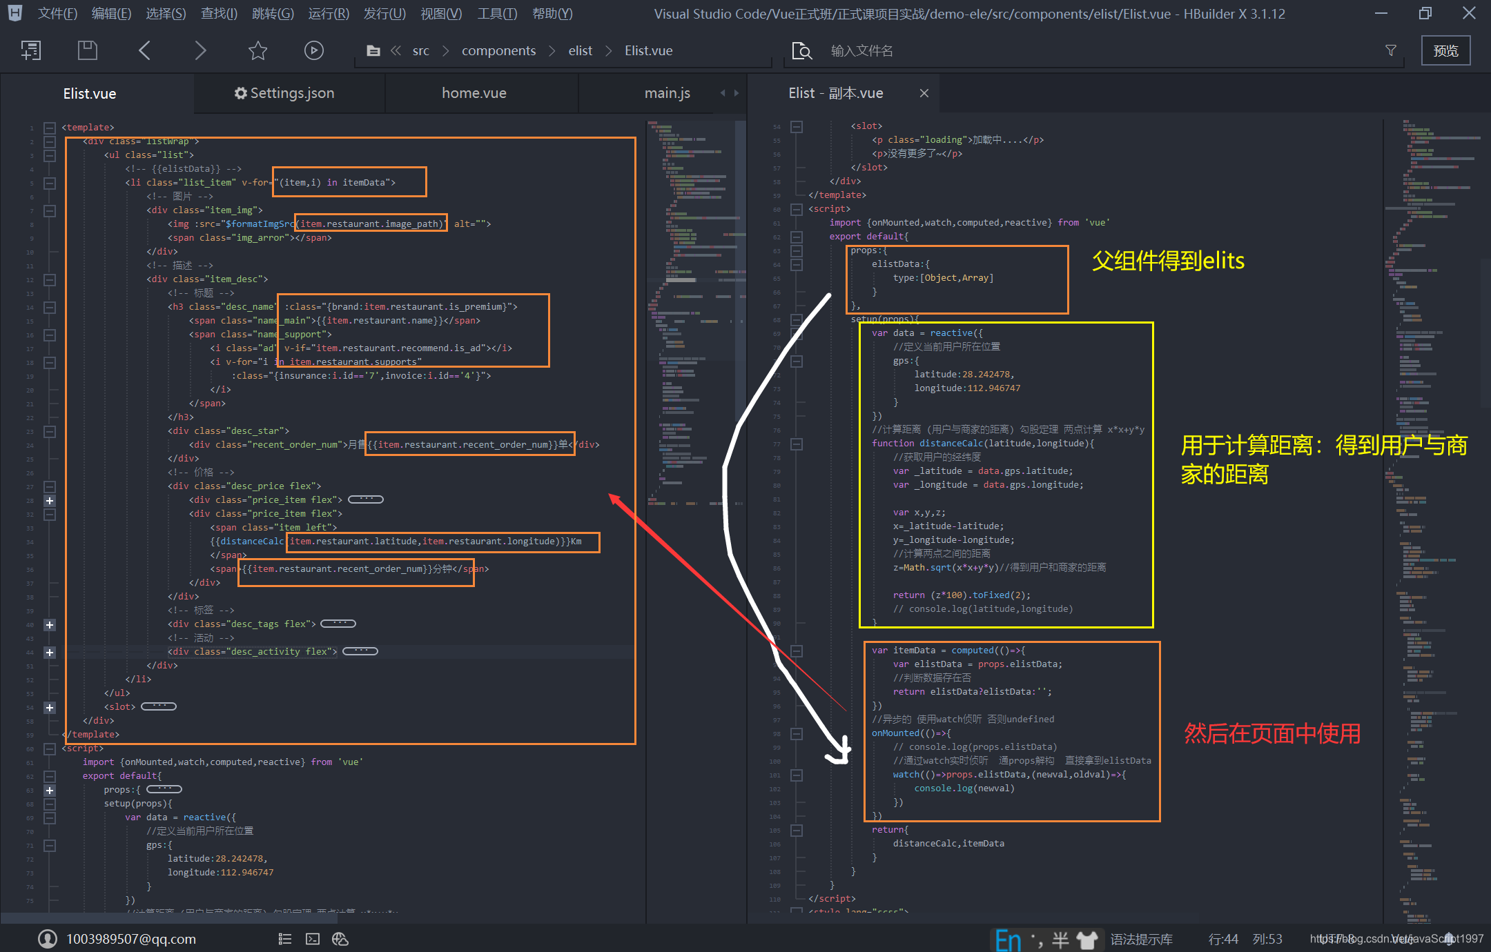Click the filter funnel icon
Viewport: 1491px width, 952px height.
pos(1391,50)
